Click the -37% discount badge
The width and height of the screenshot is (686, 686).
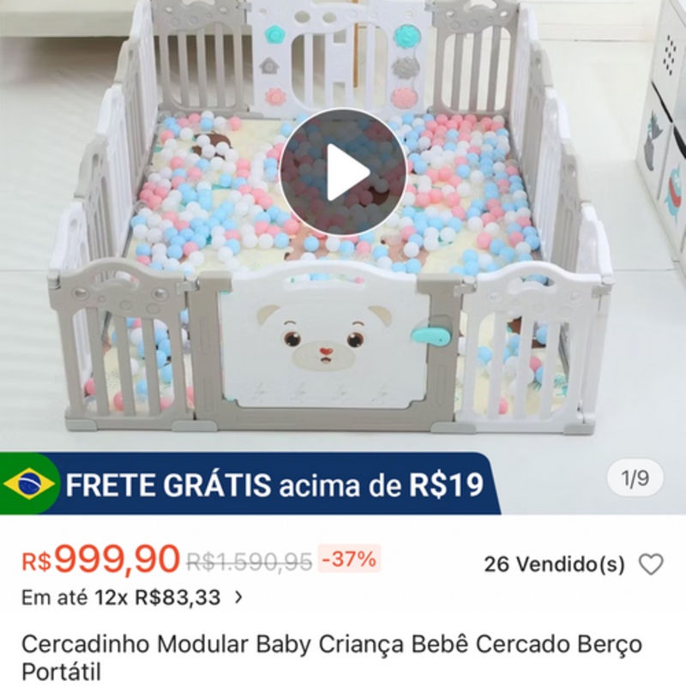click(x=349, y=559)
